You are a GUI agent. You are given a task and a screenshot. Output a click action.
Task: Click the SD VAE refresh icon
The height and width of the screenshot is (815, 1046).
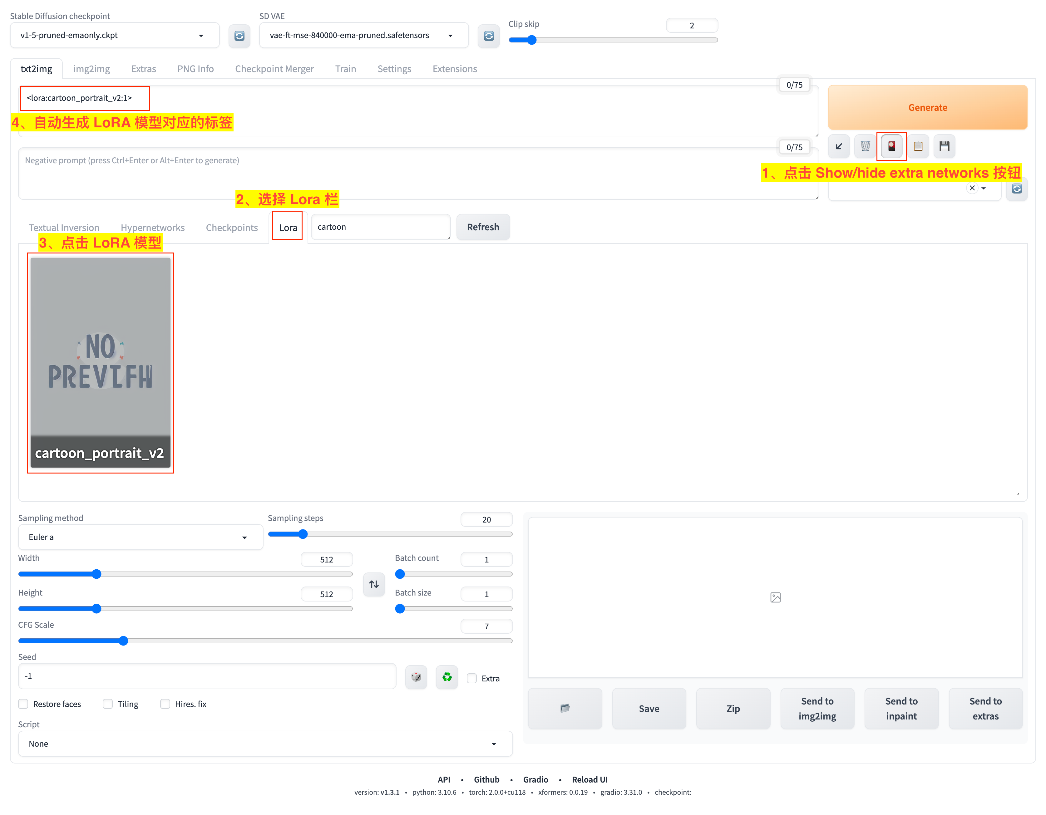coord(489,36)
